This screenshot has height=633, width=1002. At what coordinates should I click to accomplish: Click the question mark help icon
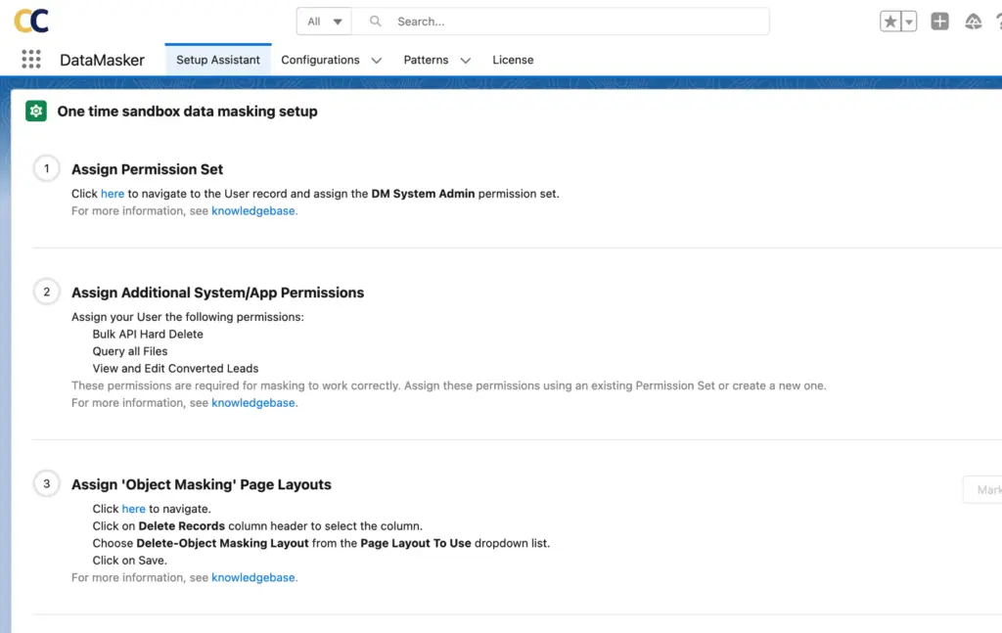pyautogui.click(x=998, y=20)
